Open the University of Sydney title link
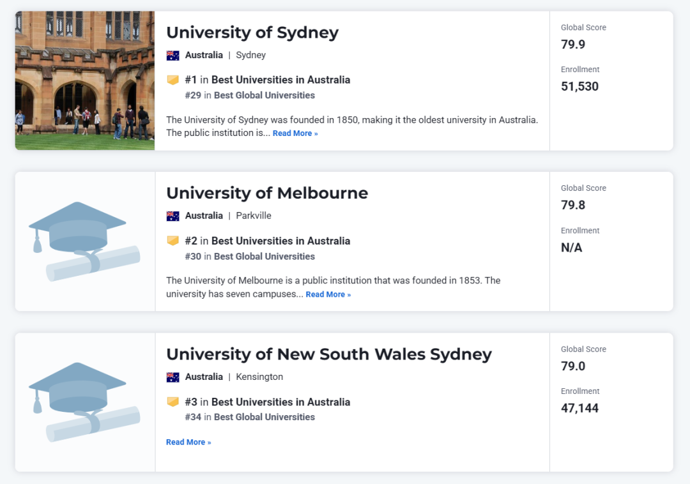Screen dimensions: 690x484 (252, 33)
